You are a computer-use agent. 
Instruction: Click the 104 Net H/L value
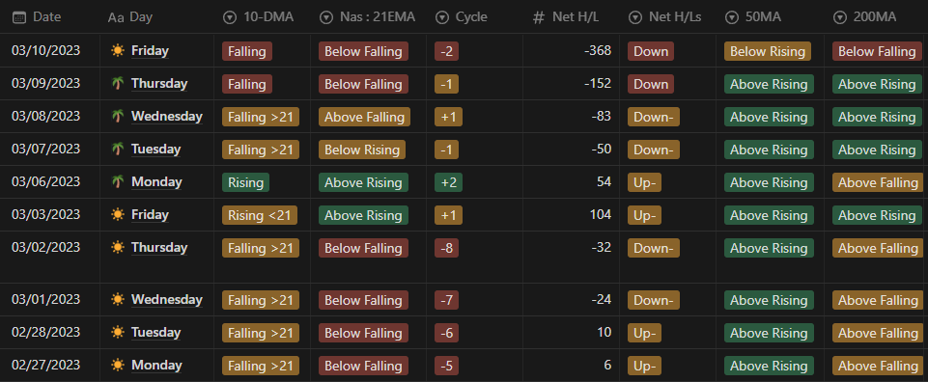tap(600, 215)
